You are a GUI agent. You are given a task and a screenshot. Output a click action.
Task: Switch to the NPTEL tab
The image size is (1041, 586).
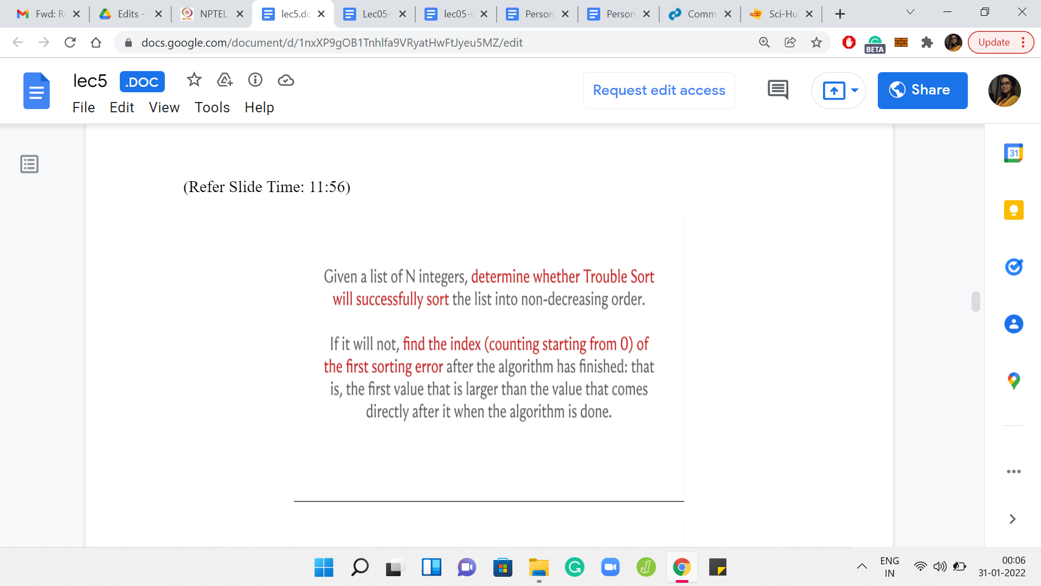point(211,14)
